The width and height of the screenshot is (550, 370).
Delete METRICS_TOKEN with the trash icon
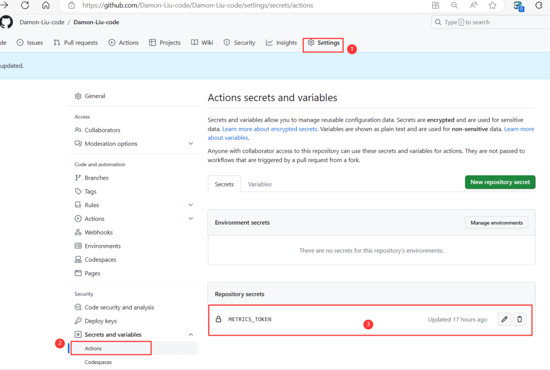(519, 319)
